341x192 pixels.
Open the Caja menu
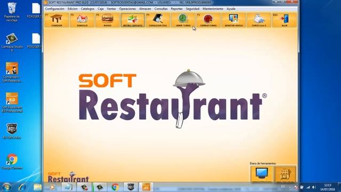coord(101,9)
